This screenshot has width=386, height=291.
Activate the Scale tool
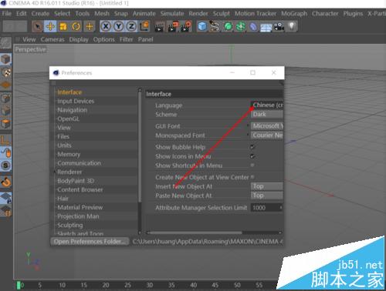[x=63, y=26]
